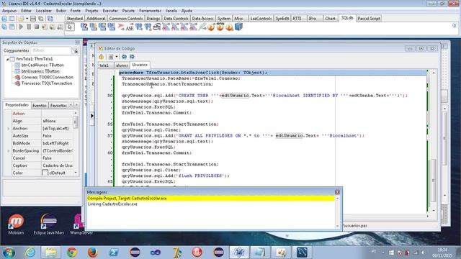Open Firefox from the taskbar

(92, 253)
